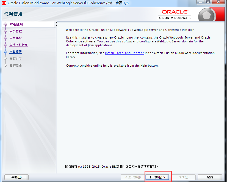Screen dimensions: 227x182
Task: Click the blue 安装概要 step bullet icon
Action: 5,52
